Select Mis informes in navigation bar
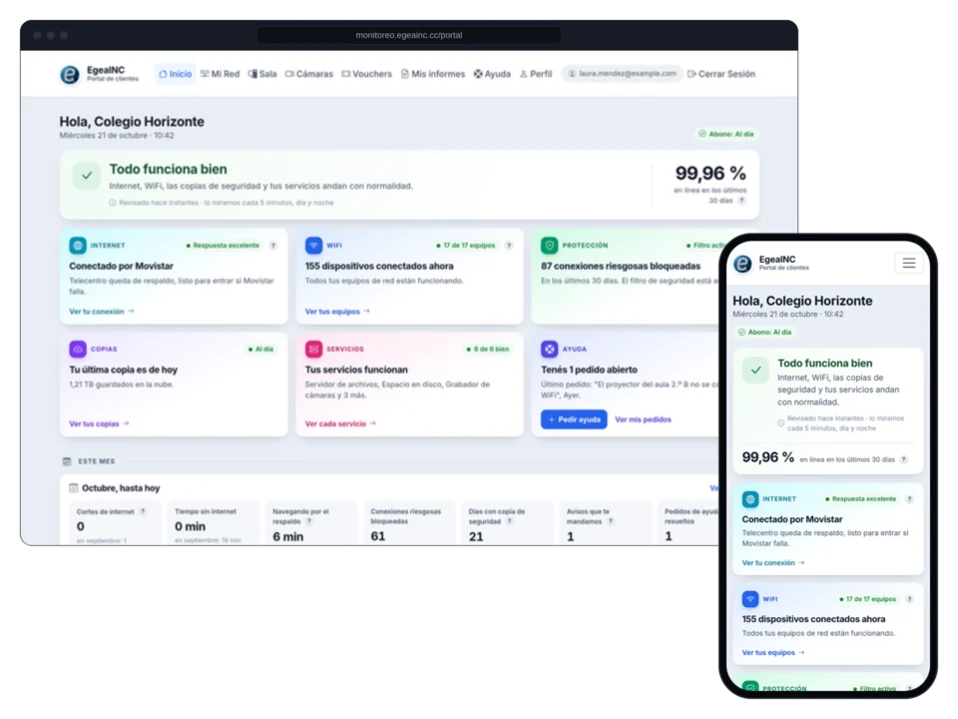The image size is (958, 719). click(433, 74)
